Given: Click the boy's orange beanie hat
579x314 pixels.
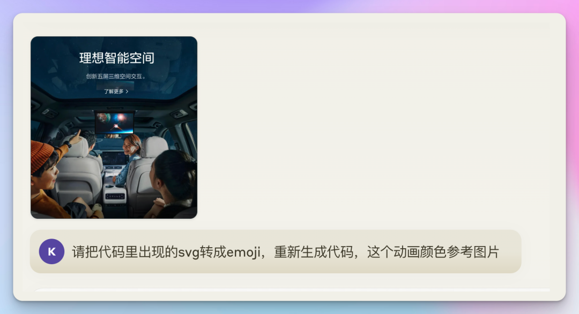Looking at the screenshot, I should 41,156.
